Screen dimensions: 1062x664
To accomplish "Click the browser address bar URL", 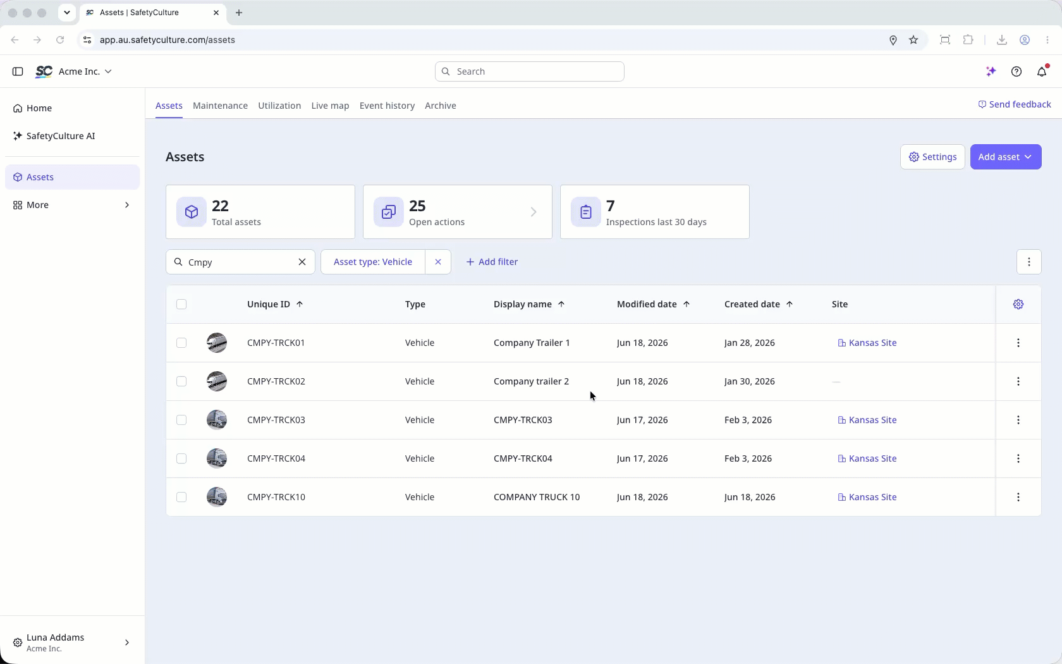I will pyautogui.click(x=168, y=40).
